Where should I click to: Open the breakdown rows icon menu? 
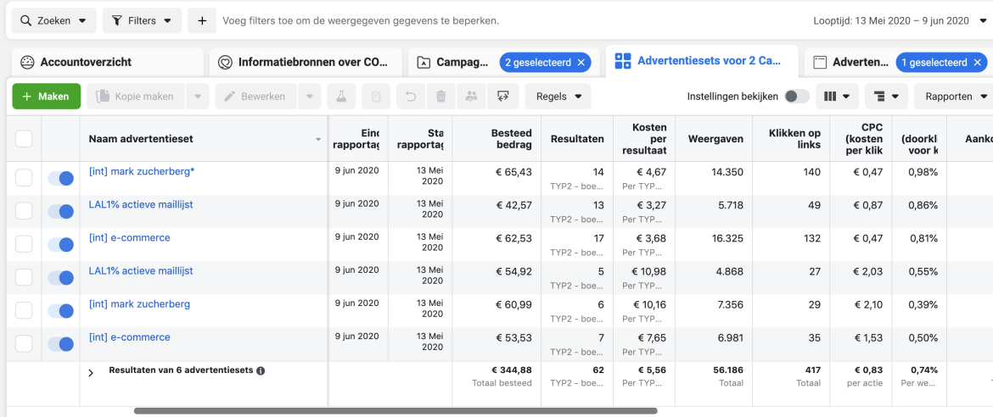pos(885,96)
